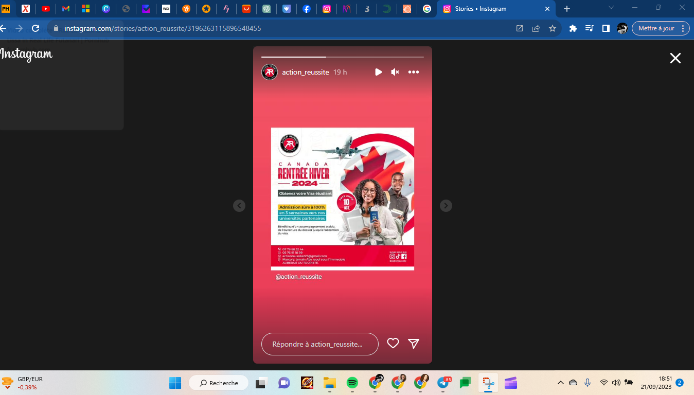Unmute the story sound
Viewport: 694px width, 395px height.
[395, 72]
